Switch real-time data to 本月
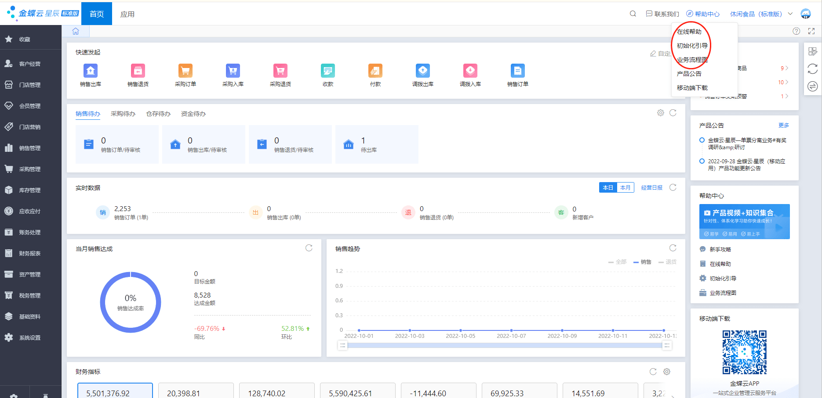822x398 pixels. [x=625, y=187]
